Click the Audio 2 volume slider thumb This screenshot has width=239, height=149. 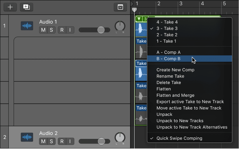[101, 141]
